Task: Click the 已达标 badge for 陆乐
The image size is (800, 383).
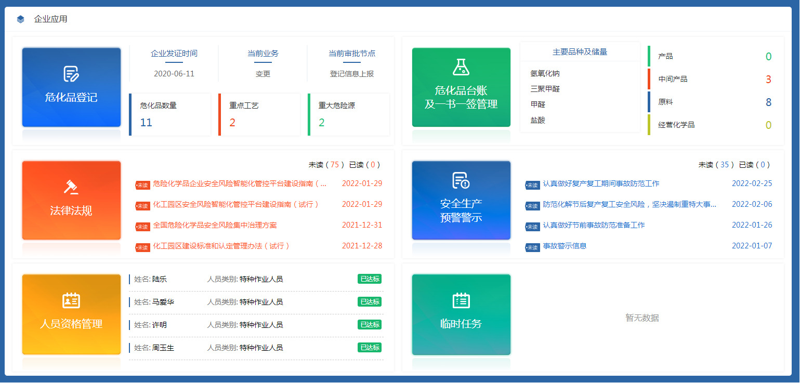Action: pos(370,279)
